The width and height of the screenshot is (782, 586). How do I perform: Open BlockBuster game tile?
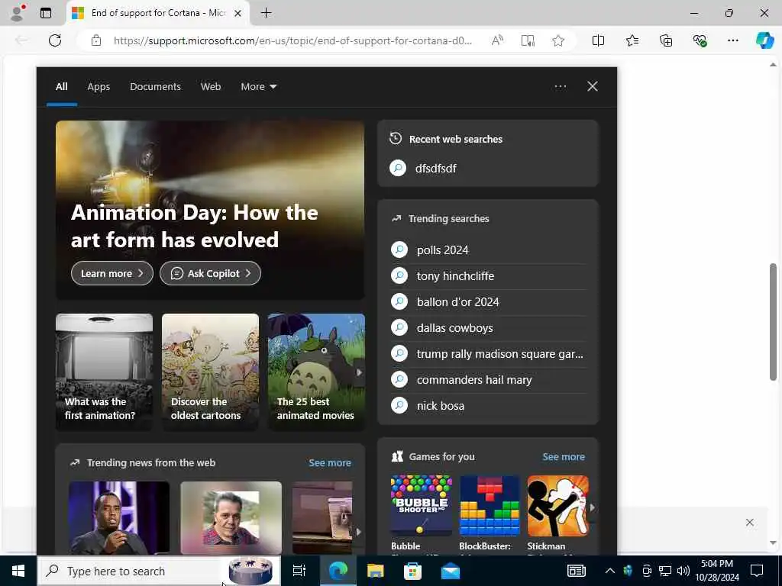click(x=490, y=514)
